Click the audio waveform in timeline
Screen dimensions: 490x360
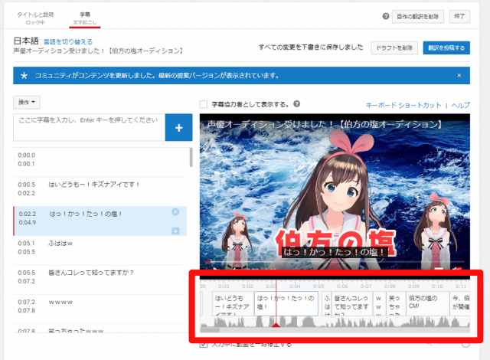point(335,322)
